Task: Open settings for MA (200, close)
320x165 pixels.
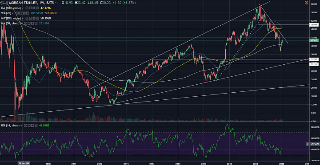Action: tap(30, 18)
